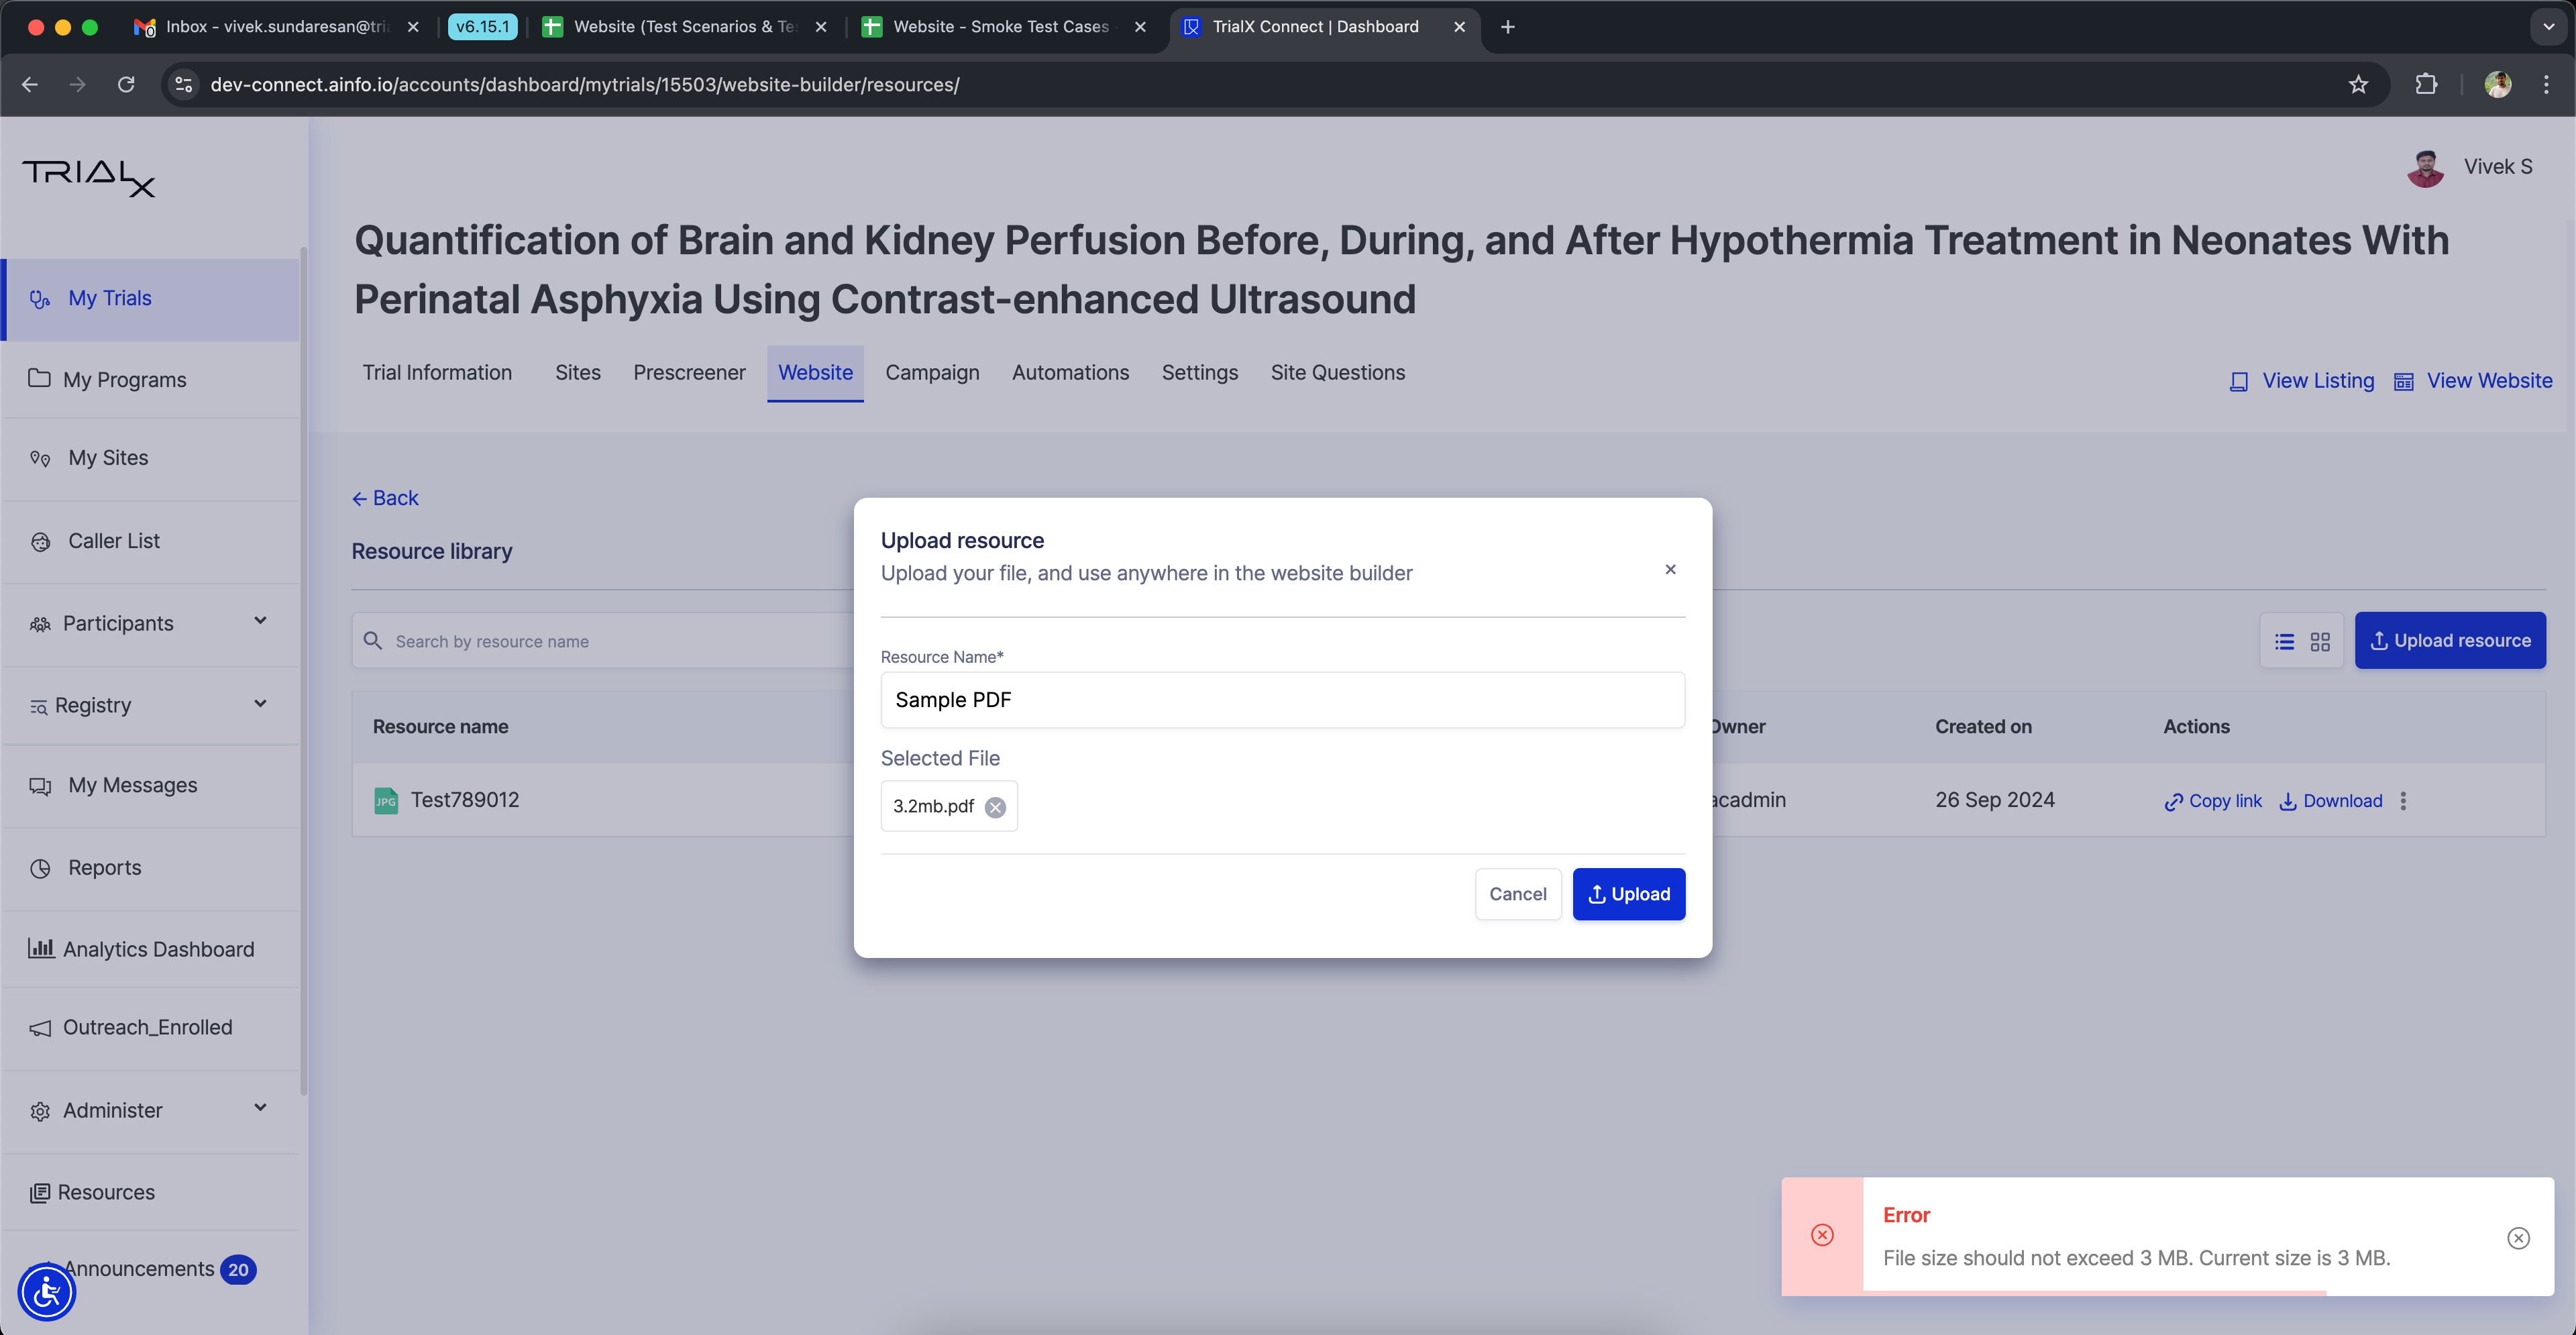Open the Campaign tab
This screenshot has height=1335, width=2576.
coord(931,373)
